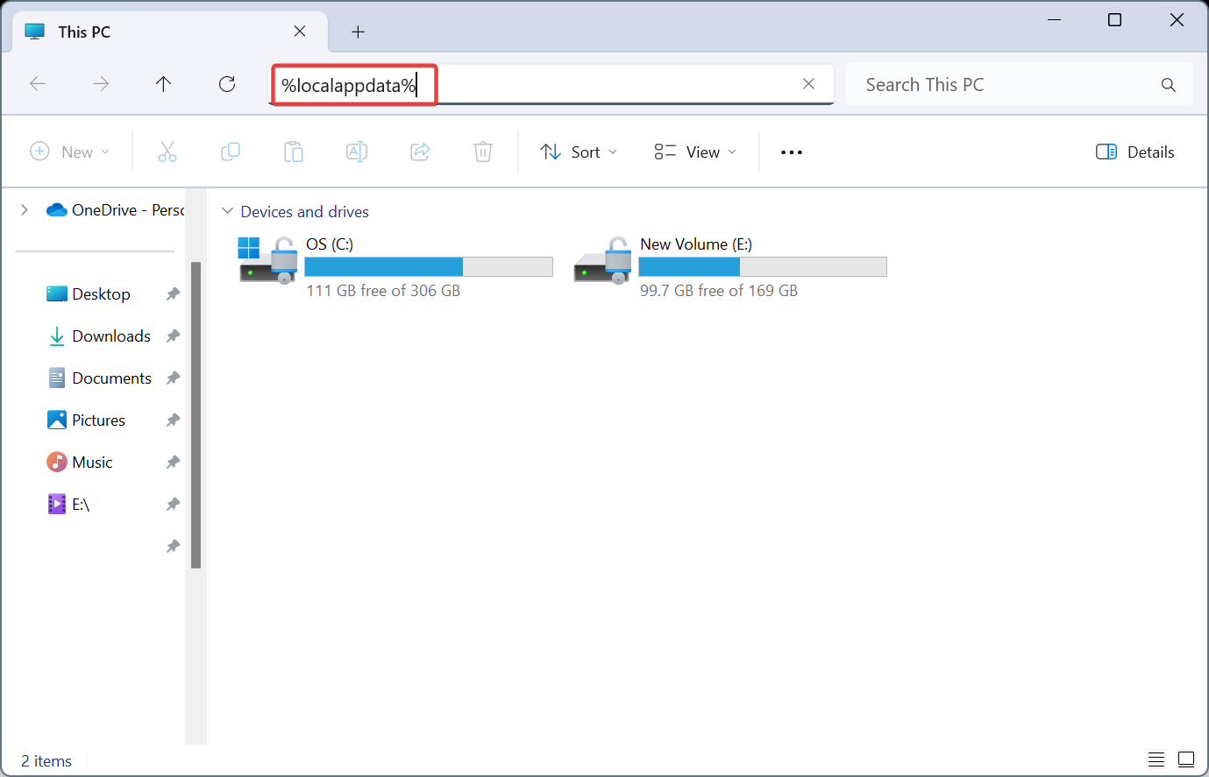Open the Sort dropdown menu
This screenshot has height=777, width=1209.
click(579, 152)
